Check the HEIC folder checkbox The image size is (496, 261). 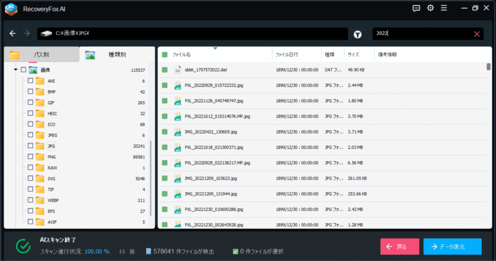pyautogui.click(x=31, y=113)
